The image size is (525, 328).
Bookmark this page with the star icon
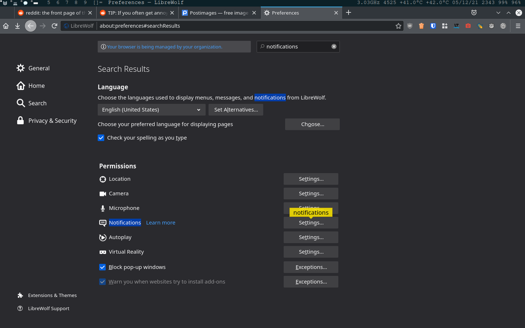pyautogui.click(x=398, y=26)
